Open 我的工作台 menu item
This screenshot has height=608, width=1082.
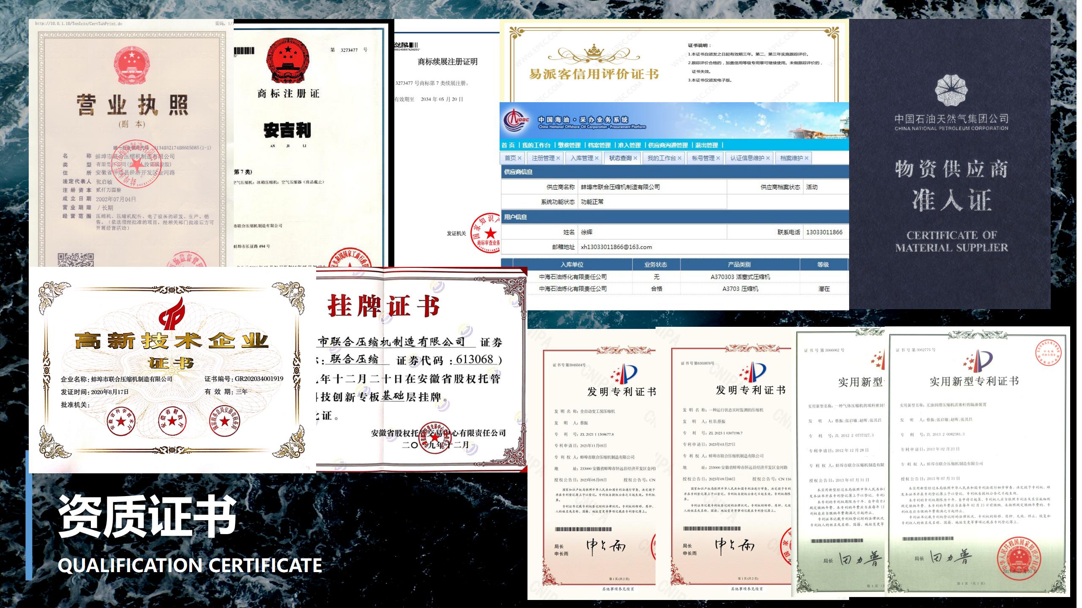pos(536,145)
